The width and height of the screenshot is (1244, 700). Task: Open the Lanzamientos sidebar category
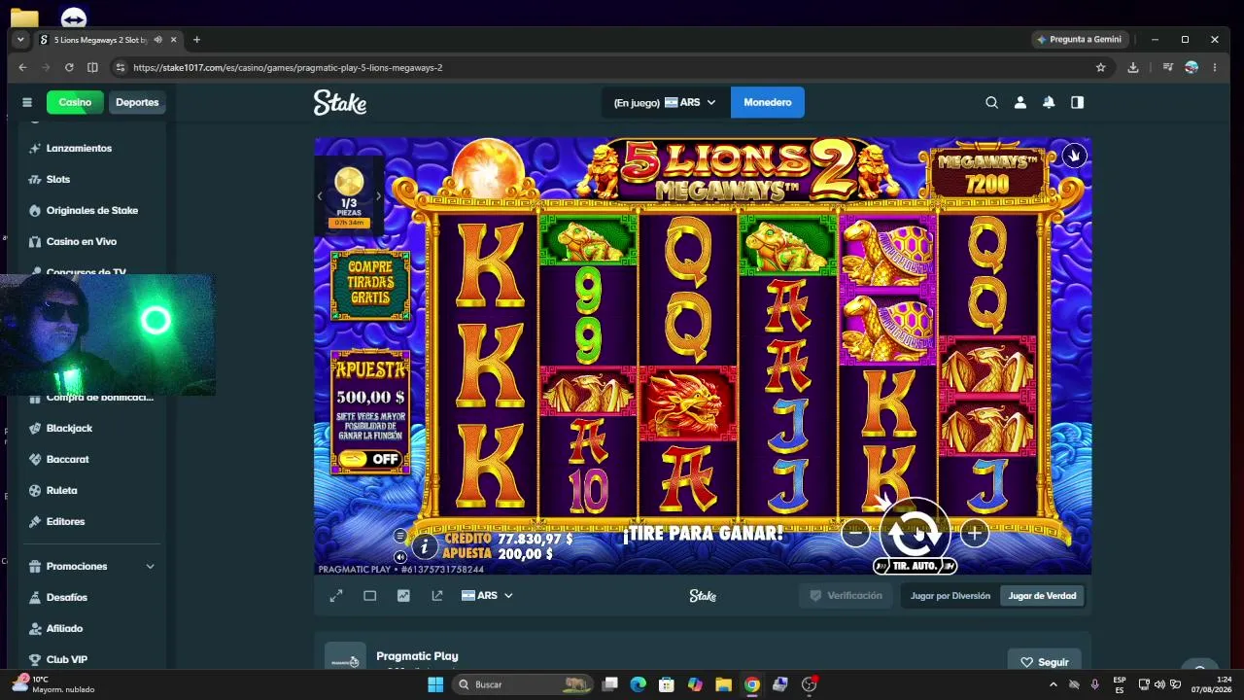point(79,148)
